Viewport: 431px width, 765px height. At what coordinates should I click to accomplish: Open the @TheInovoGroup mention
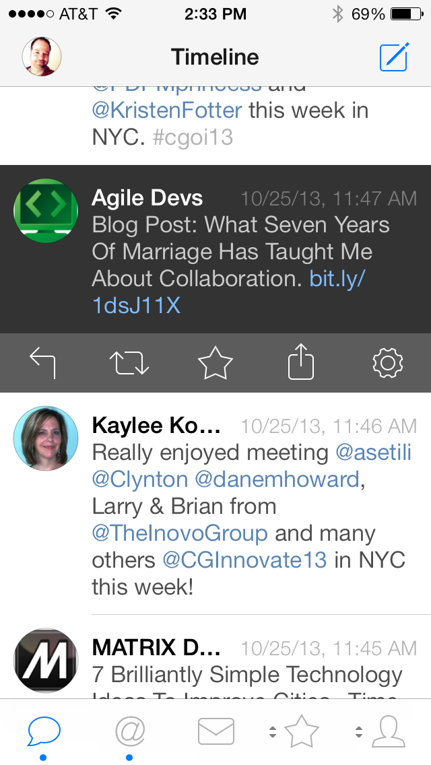180,533
